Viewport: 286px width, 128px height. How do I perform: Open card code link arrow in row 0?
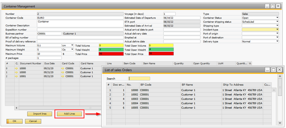click(63, 68)
